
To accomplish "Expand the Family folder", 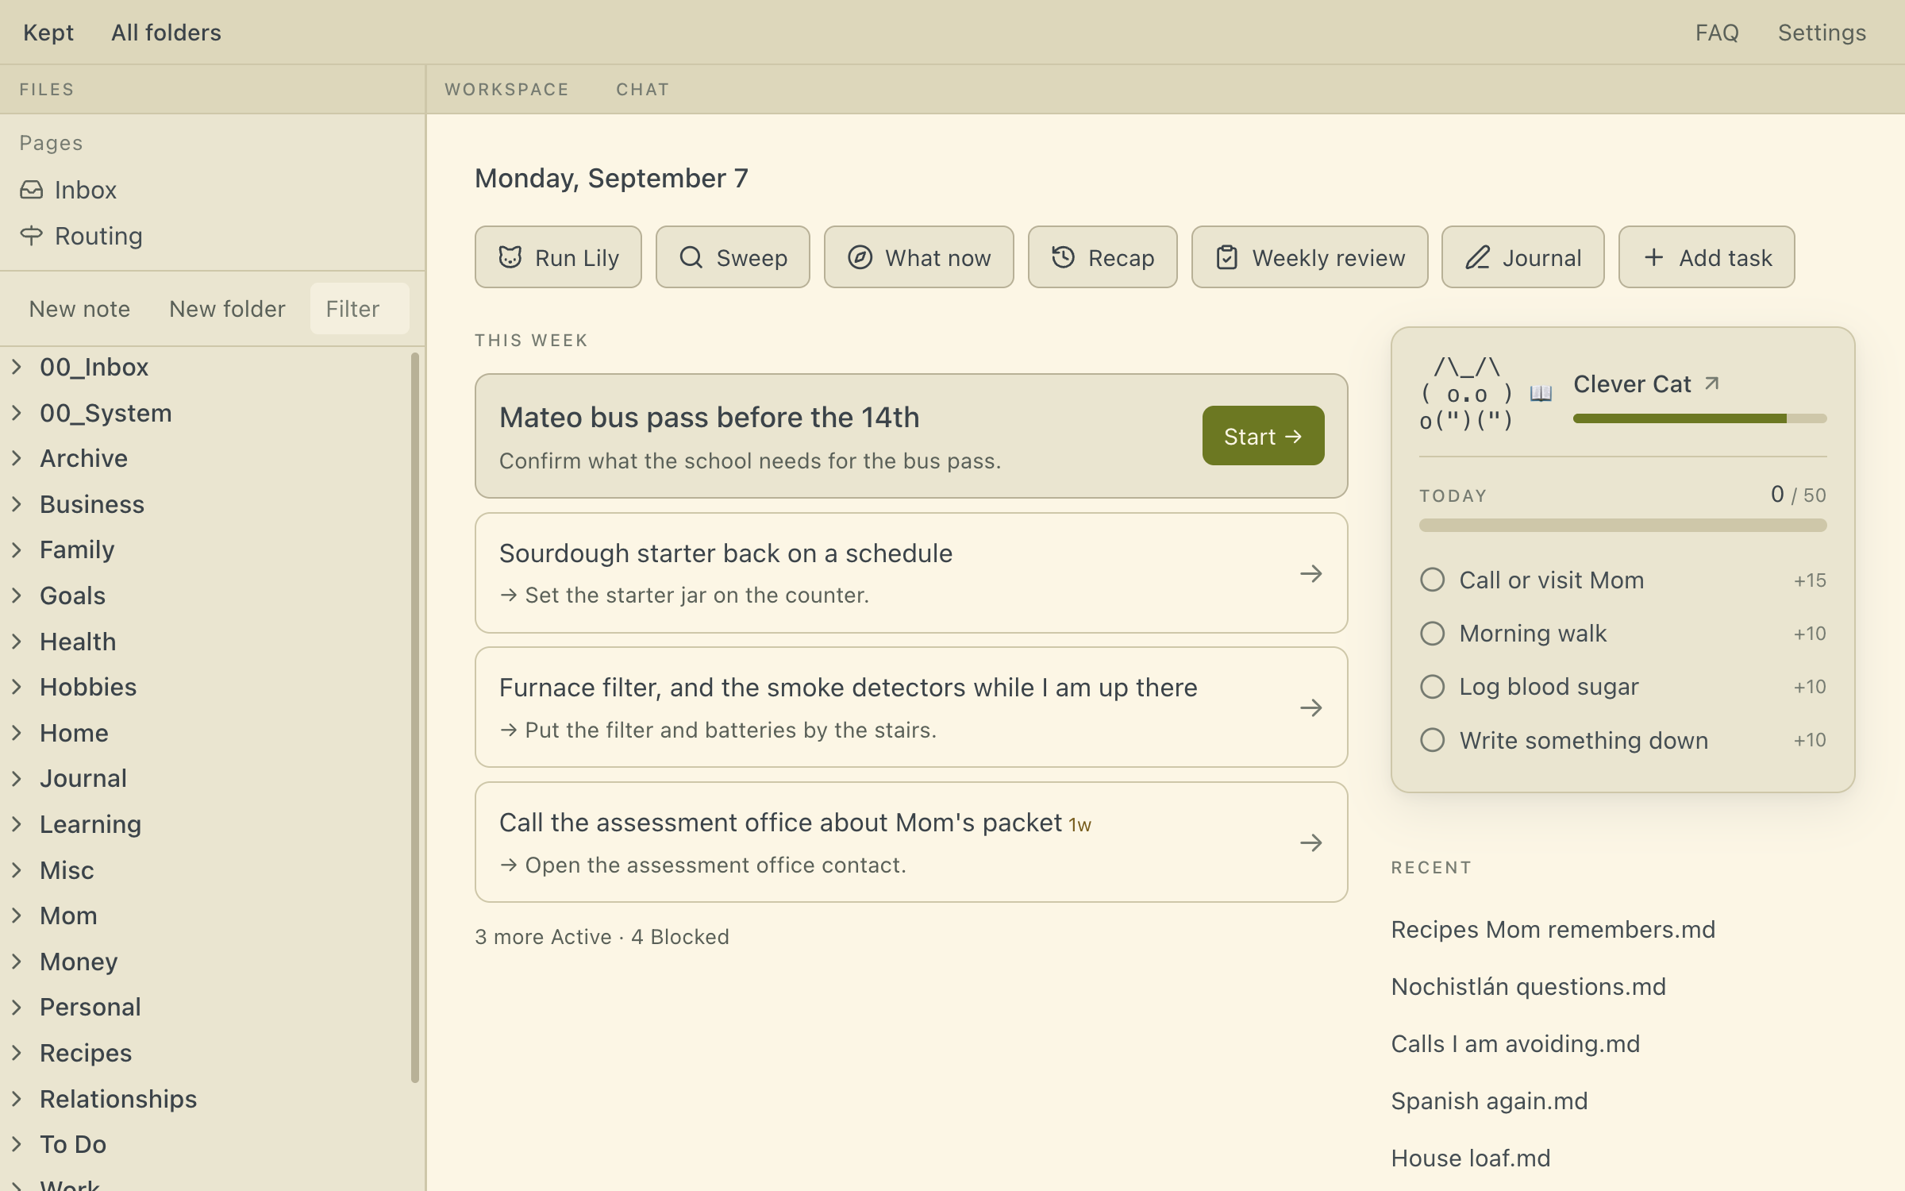I will pos(17,549).
